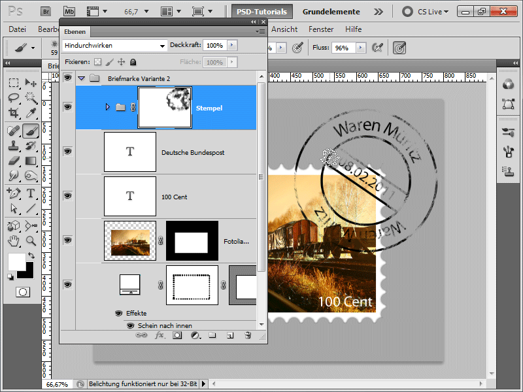Launch Adobe Bridge
Image resolution: width=523 pixels, height=392 pixels.
tap(46, 12)
